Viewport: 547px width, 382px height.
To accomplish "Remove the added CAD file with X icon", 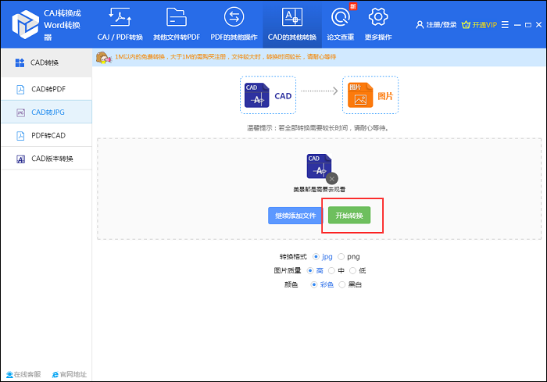I will tap(331, 178).
